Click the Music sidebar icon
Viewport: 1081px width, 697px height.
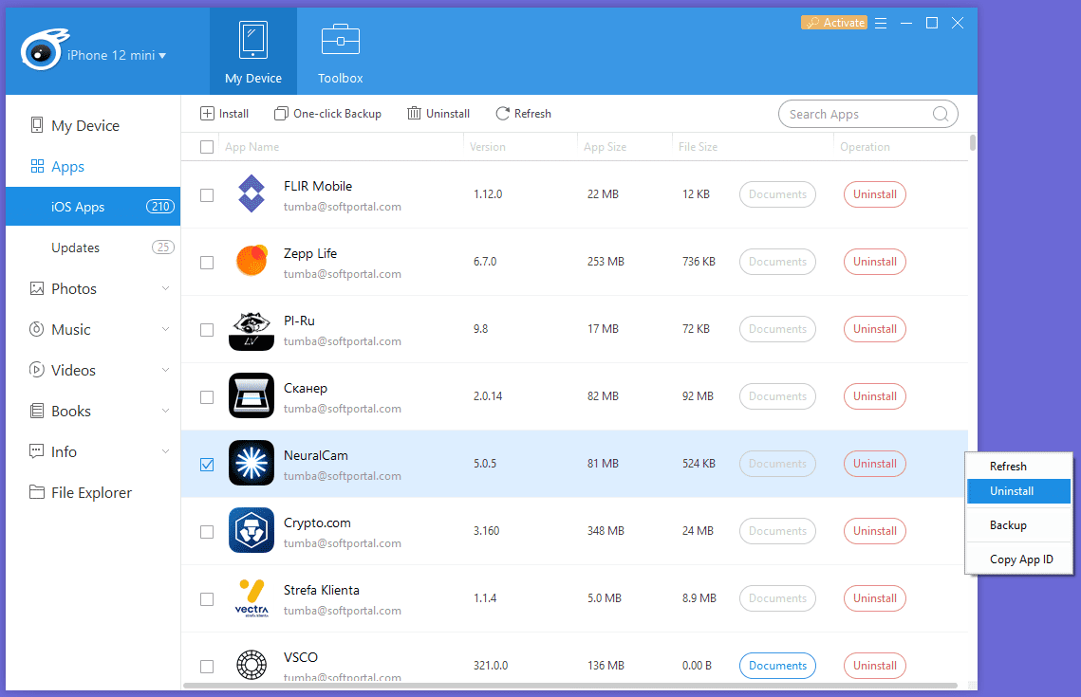[36, 329]
